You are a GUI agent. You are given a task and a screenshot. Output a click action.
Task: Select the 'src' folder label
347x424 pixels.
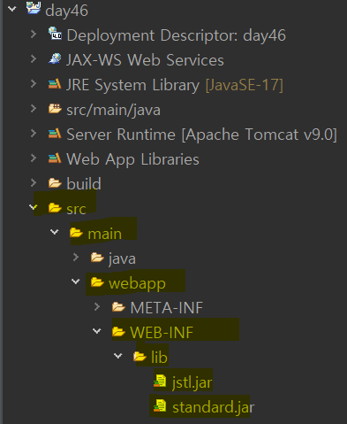(x=76, y=209)
